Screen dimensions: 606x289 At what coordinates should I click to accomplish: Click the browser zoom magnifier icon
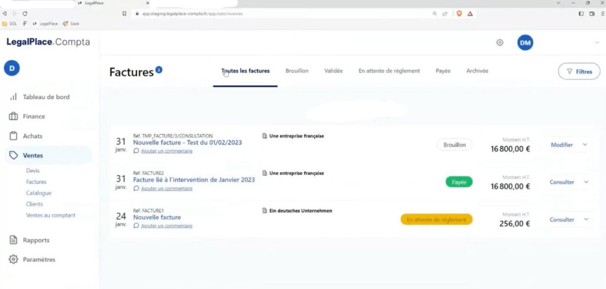(x=435, y=14)
